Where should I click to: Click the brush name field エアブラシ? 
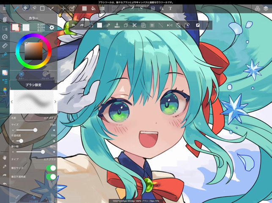click(33, 118)
